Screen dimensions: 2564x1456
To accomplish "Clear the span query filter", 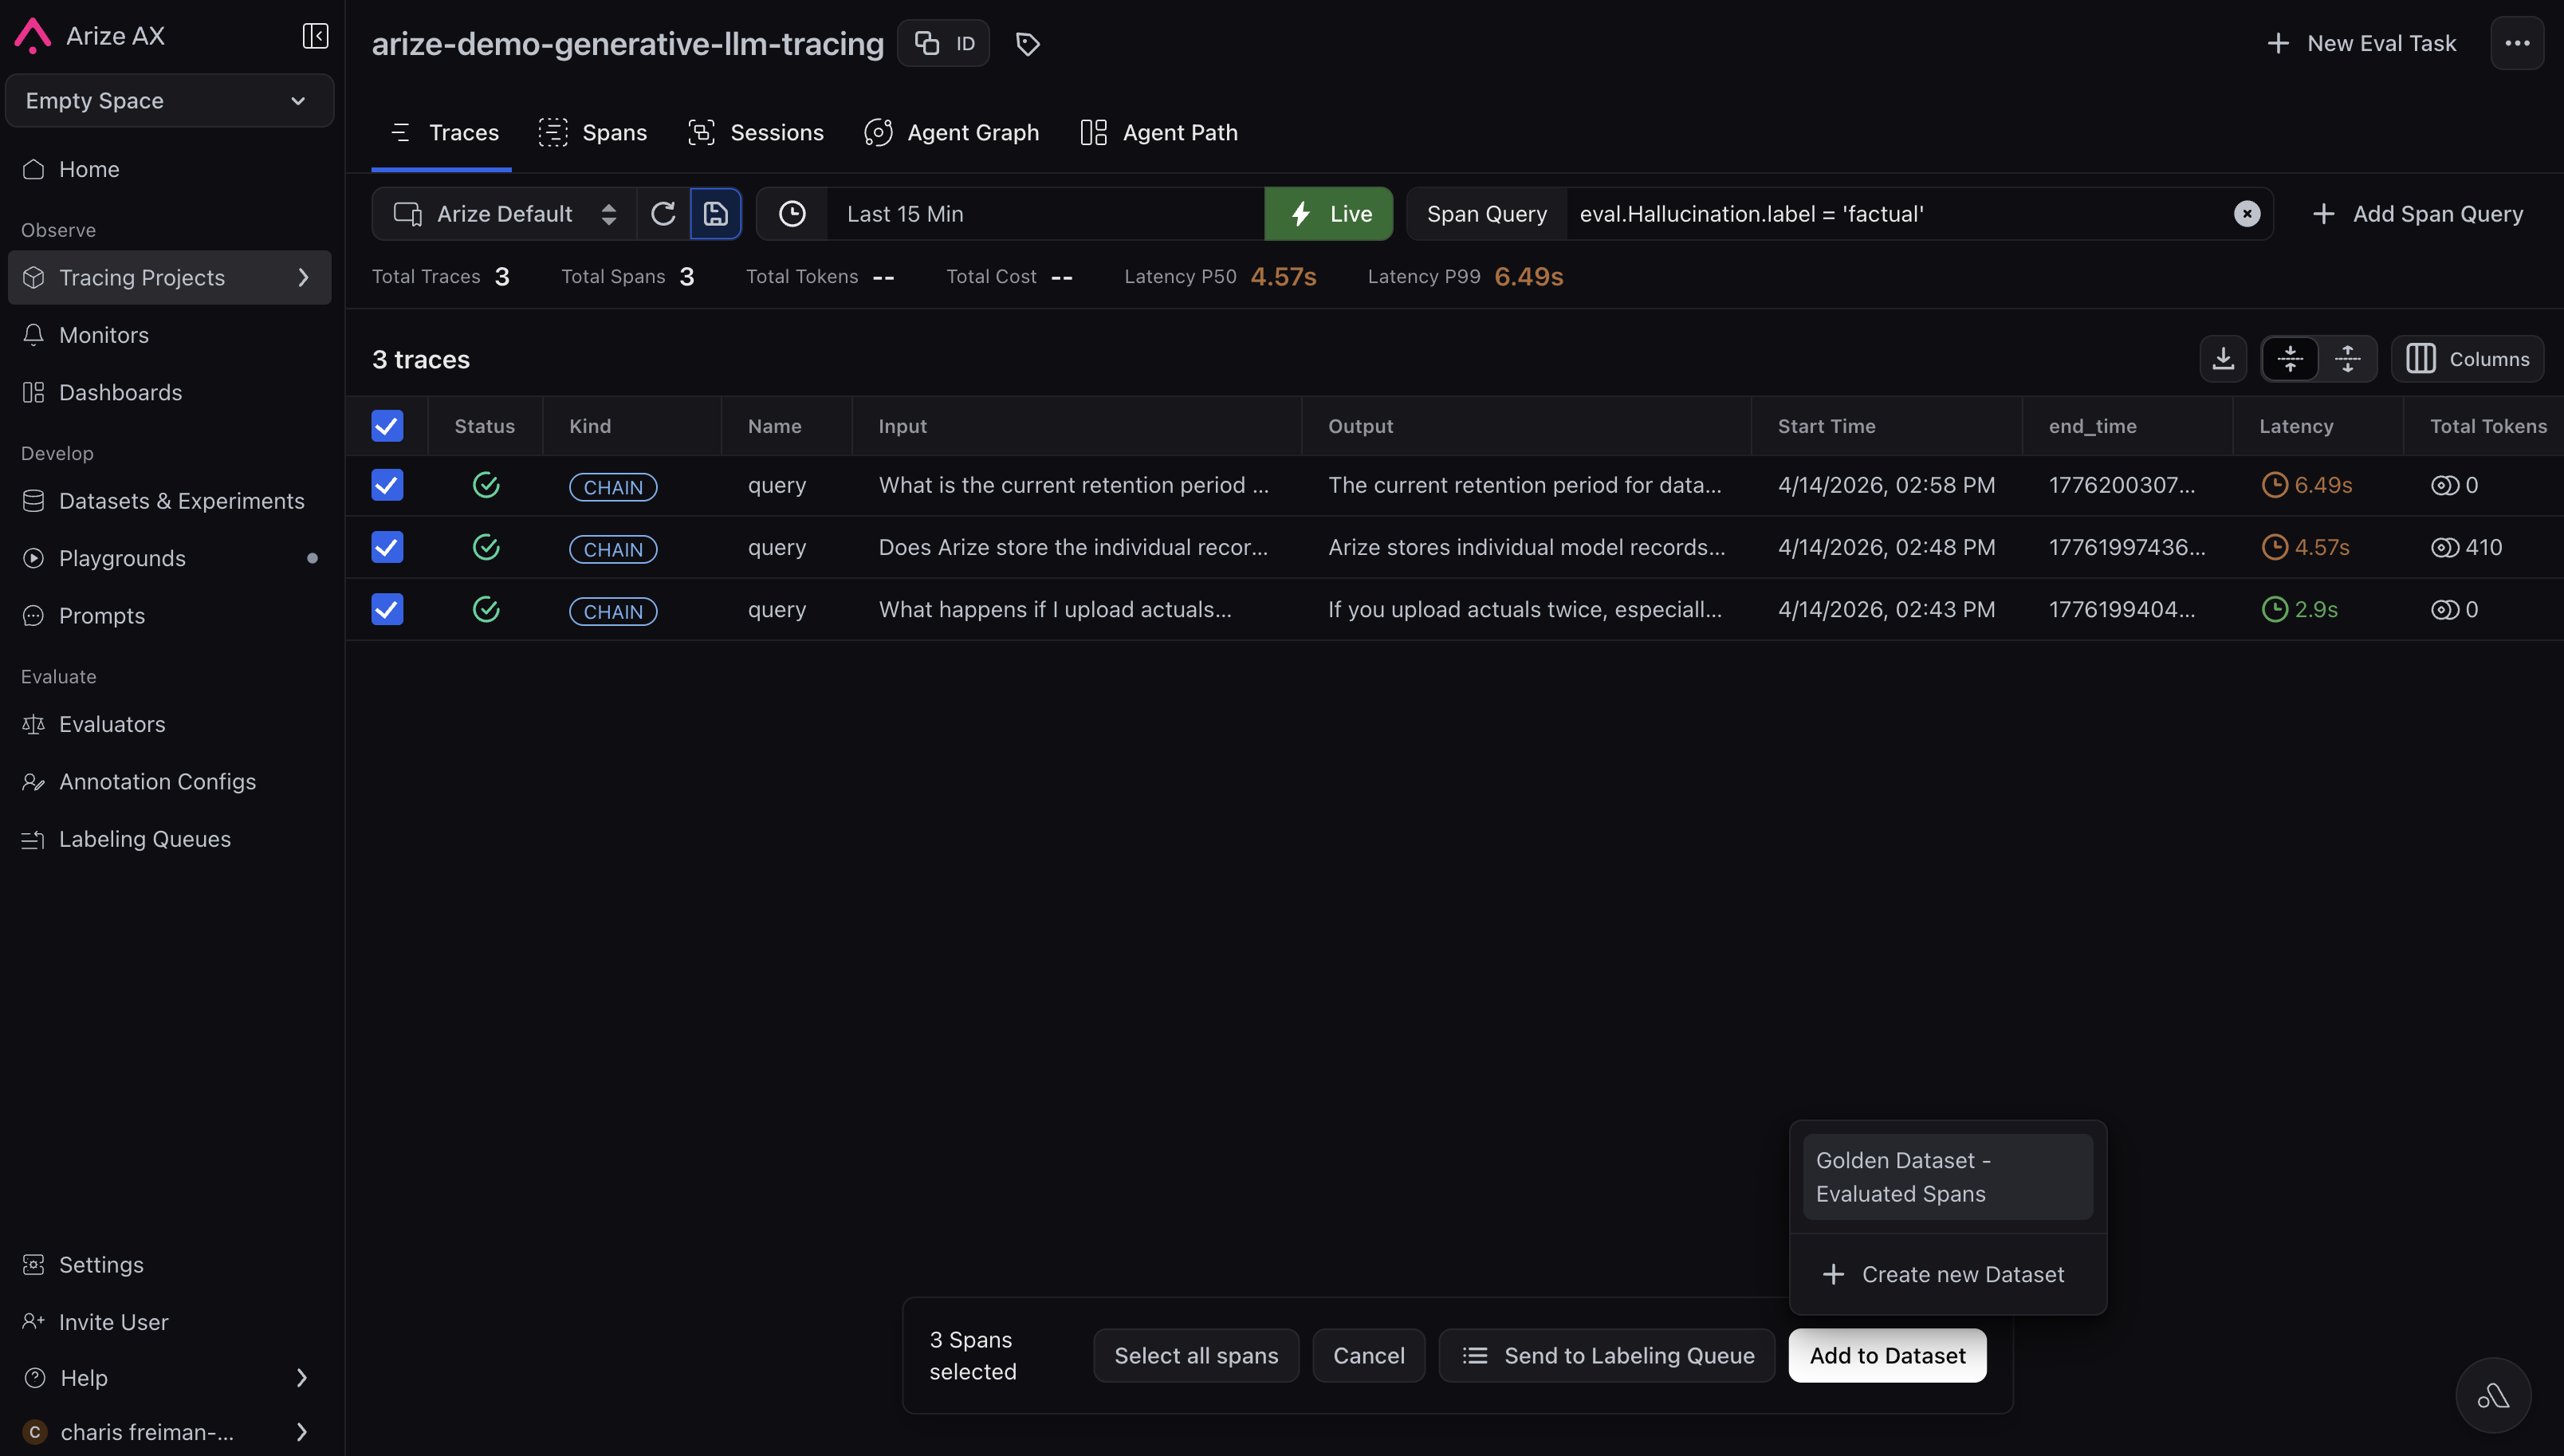I will point(2247,214).
